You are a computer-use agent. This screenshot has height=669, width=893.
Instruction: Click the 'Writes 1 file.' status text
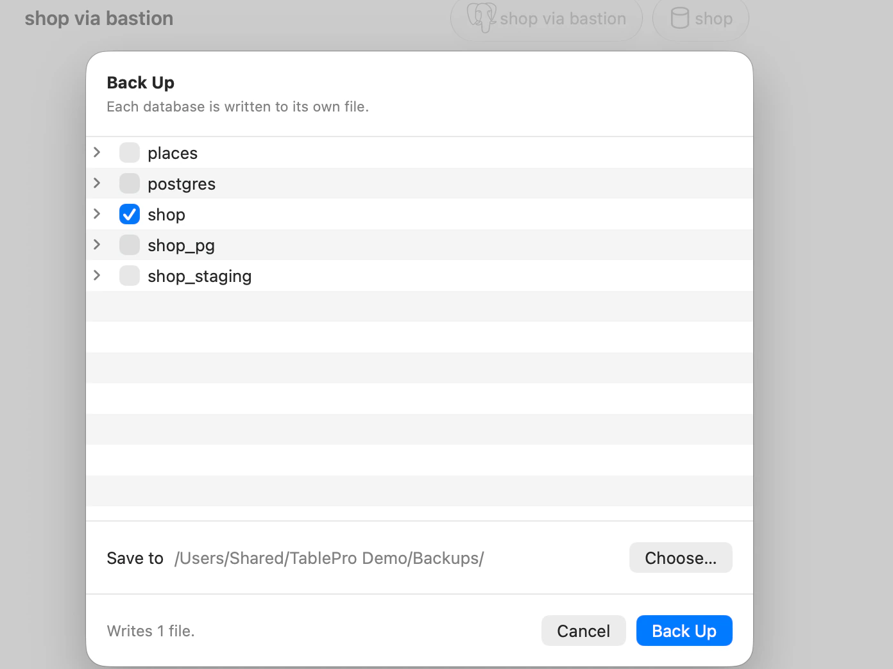[151, 631]
